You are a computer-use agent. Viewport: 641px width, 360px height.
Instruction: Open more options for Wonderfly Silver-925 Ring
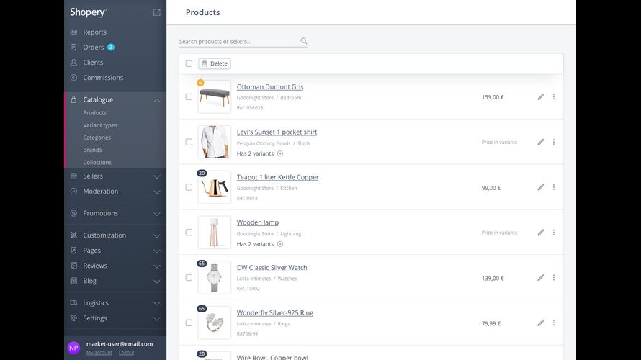tap(554, 323)
